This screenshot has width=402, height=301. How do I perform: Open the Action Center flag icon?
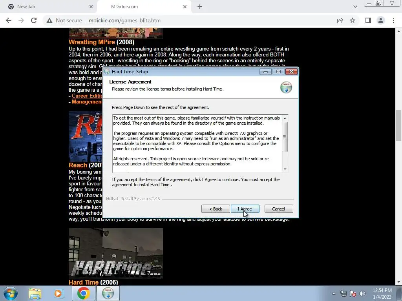pos(353,294)
